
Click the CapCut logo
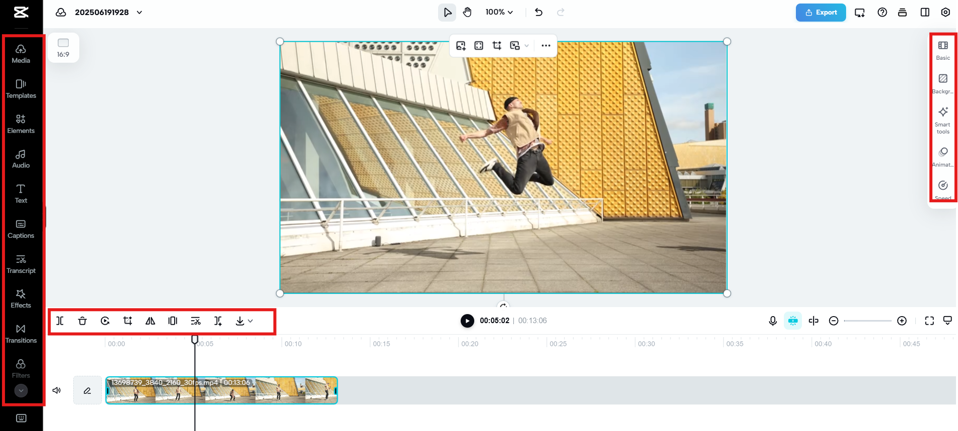tap(21, 12)
